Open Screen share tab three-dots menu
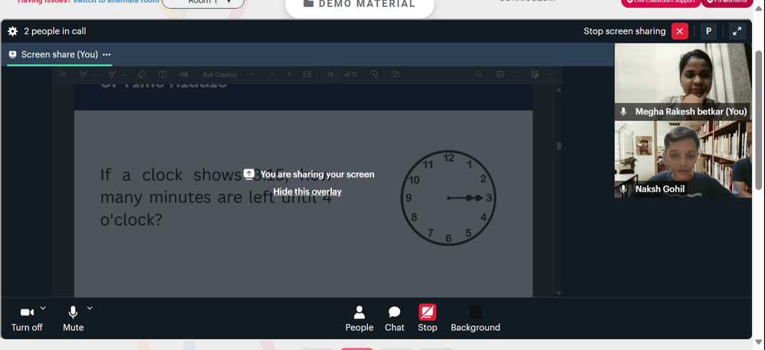Viewport: 765px width, 350px height. coord(107,54)
